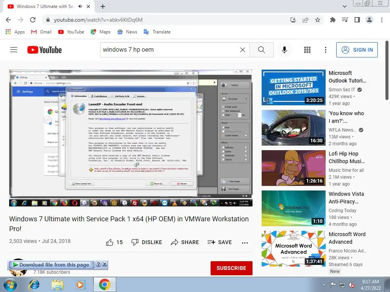Open Microsoft Word Advanced thumbnail
The image size is (390, 292).
point(294,249)
